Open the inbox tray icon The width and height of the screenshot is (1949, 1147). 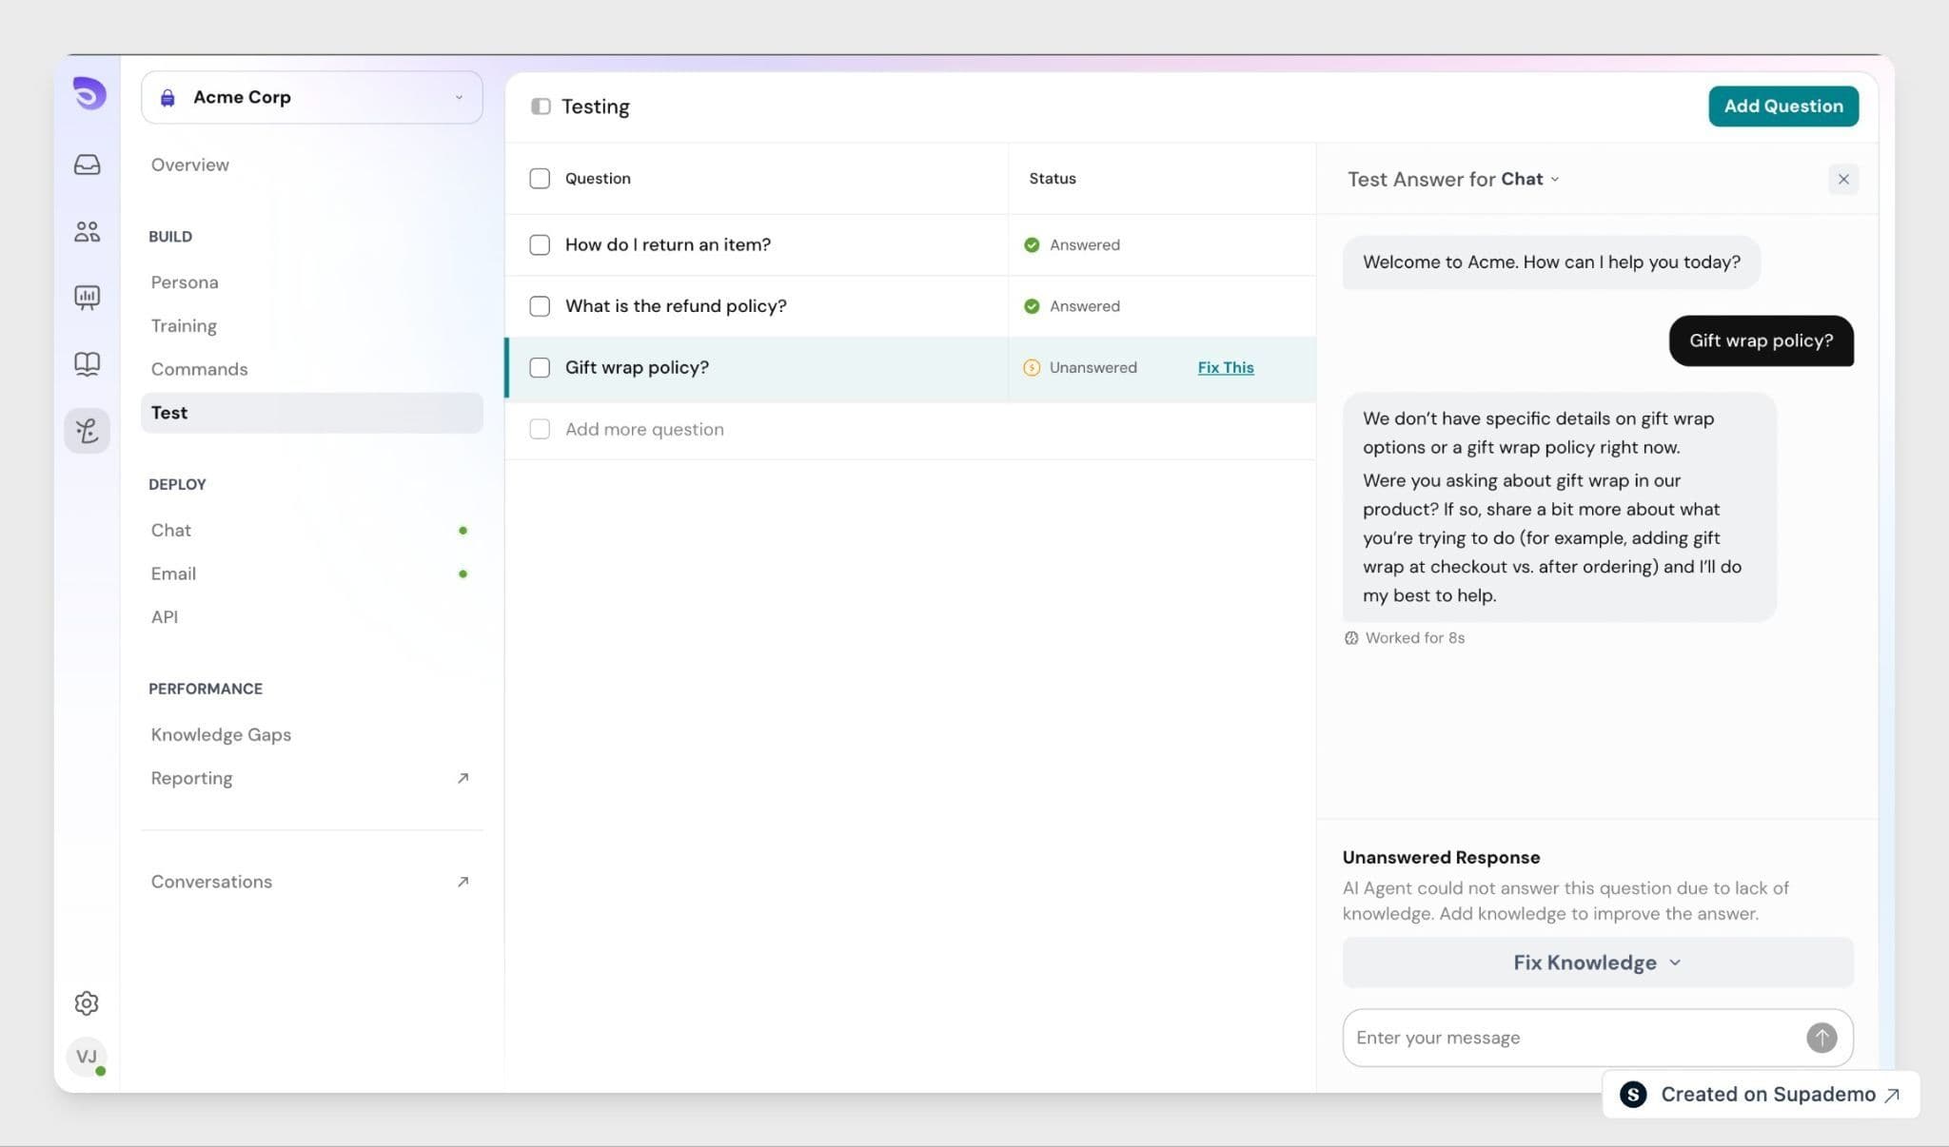88,165
